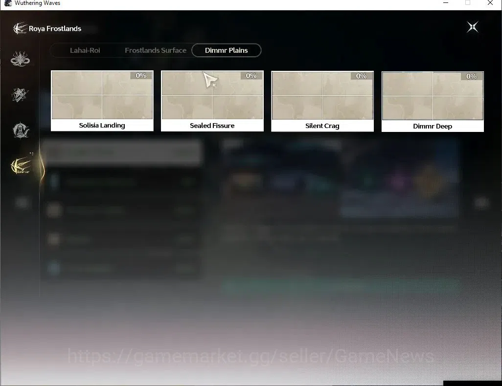Click the Solisia Landing 0% progress label
This screenshot has width=502, height=386.
point(141,75)
